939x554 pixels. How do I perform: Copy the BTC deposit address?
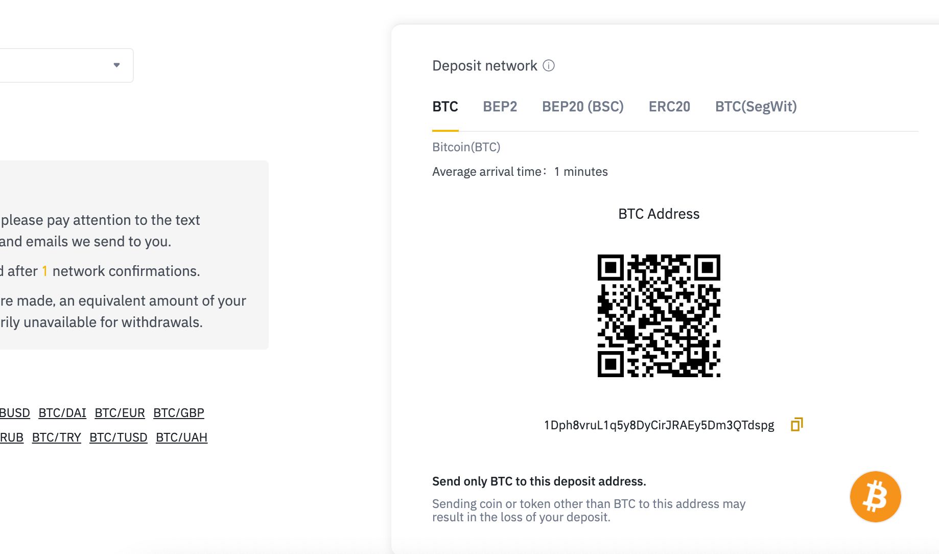tap(796, 425)
